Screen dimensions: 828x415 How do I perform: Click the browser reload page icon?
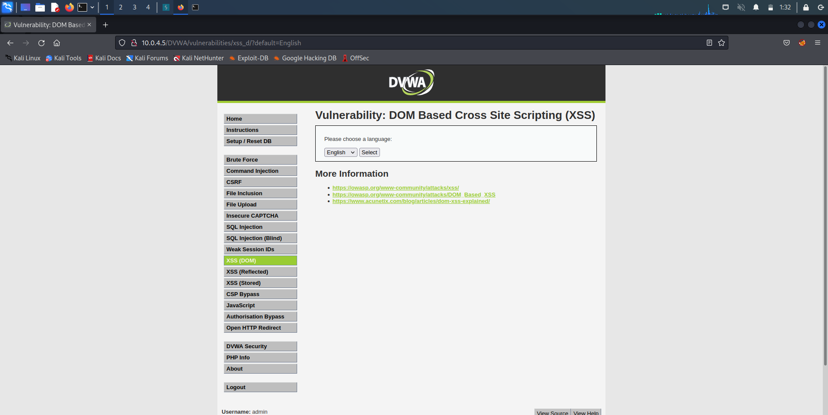41,43
